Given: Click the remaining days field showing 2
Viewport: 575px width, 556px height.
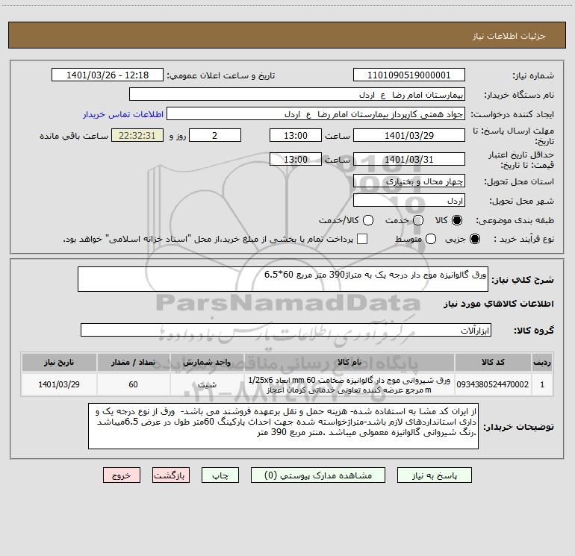Looking at the screenshot, I should point(215,135).
